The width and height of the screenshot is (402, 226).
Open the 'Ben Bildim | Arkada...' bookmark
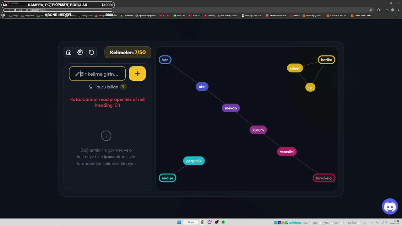(x=228, y=15)
